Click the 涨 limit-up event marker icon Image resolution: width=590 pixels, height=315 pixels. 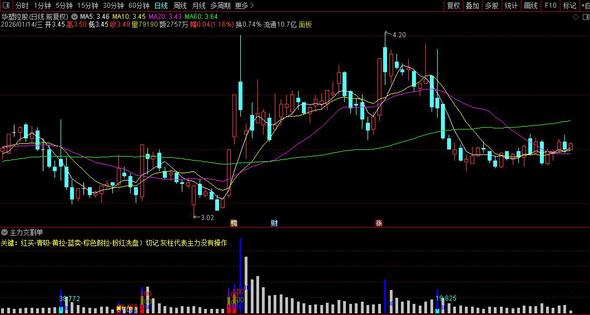pyautogui.click(x=379, y=223)
